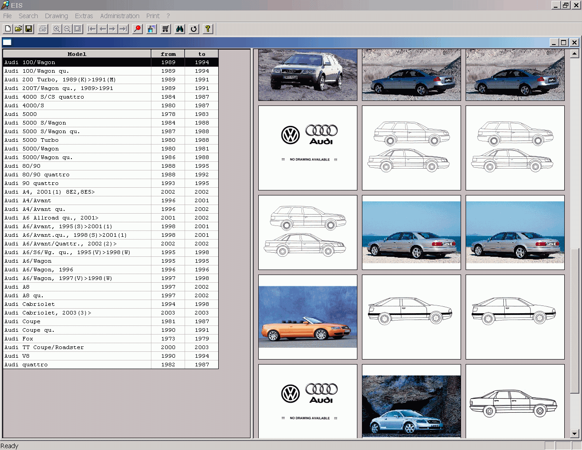Select the Audi A8 qu. row
582x450 pixels.
click(110, 295)
